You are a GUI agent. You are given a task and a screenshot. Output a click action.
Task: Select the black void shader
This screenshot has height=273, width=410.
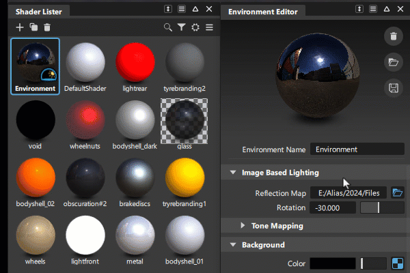tap(36, 120)
